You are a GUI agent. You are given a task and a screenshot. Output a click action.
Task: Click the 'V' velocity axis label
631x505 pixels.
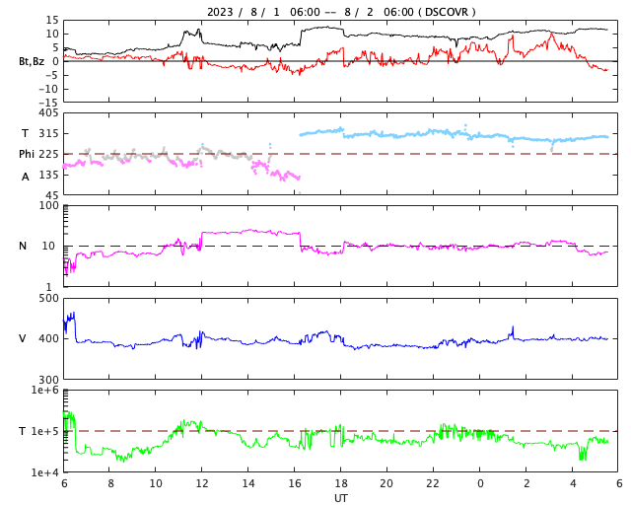pos(23,338)
